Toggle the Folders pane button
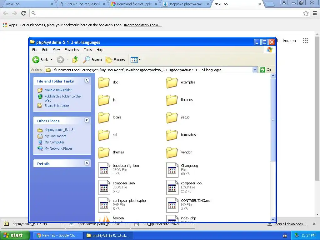Screen dimensions: 320x240 pyautogui.click(x=115, y=60)
